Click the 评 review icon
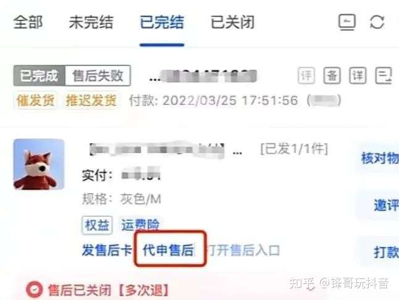Image resolution: width=399 pixels, height=300 pixels. point(306,75)
